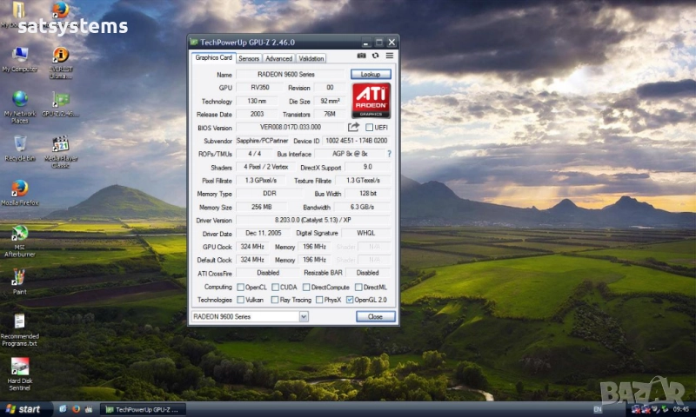This screenshot has width=696, height=417.
Task: Select the Recycle Bin desktop icon
Action: coord(19,144)
